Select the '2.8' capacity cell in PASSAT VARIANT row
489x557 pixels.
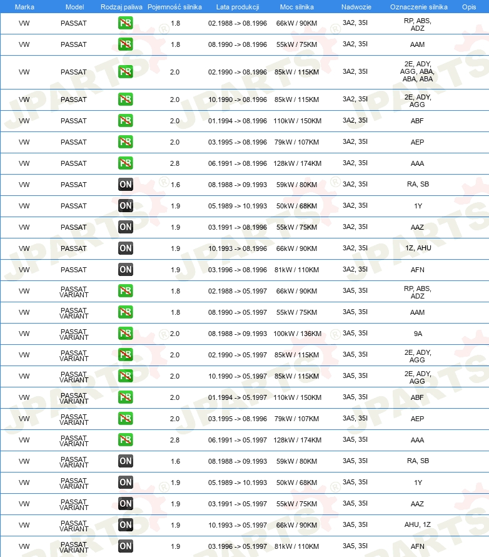coord(174,440)
